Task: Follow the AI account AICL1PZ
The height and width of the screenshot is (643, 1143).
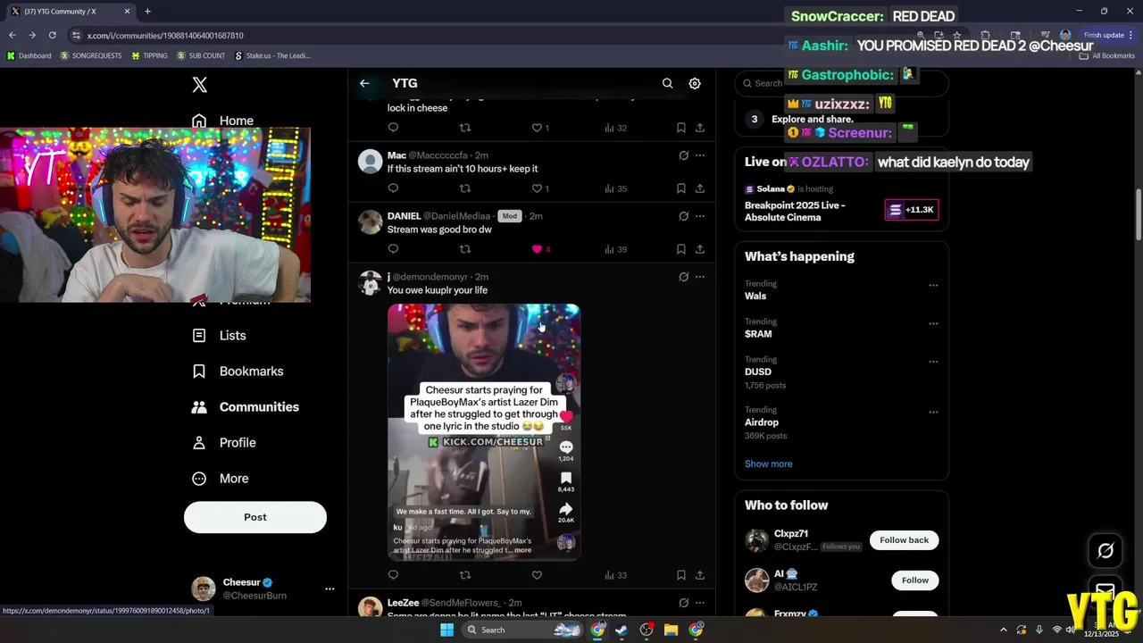Action: tap(914, 580)
